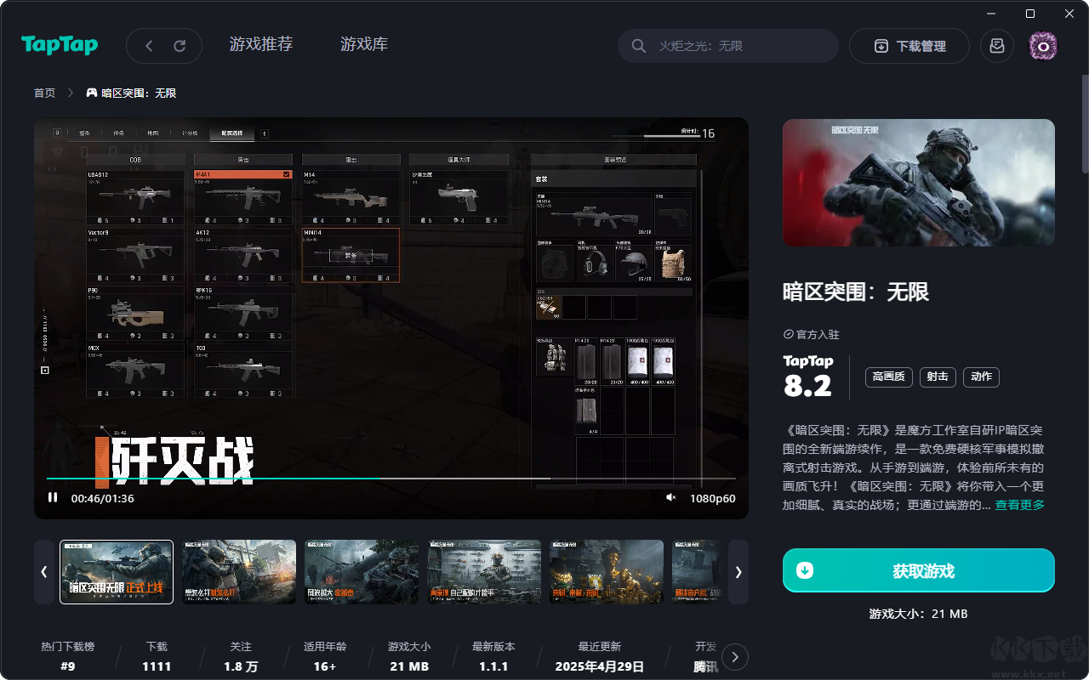Change the 1080p60 video quality
Viewport: 1089px width, 680px height.
click(x=712, y=498)
